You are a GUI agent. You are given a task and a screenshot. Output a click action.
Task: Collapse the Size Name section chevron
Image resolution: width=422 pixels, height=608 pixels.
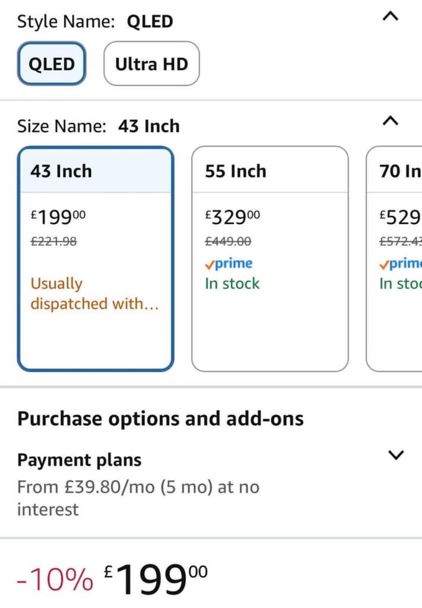pyautogui.click(x=390, y=121)
